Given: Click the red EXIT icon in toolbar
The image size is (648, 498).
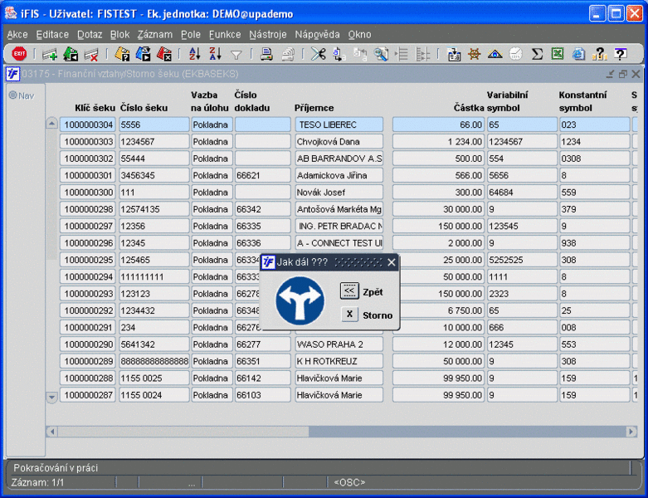Looking at the screenshot, I should coord(19,54).
